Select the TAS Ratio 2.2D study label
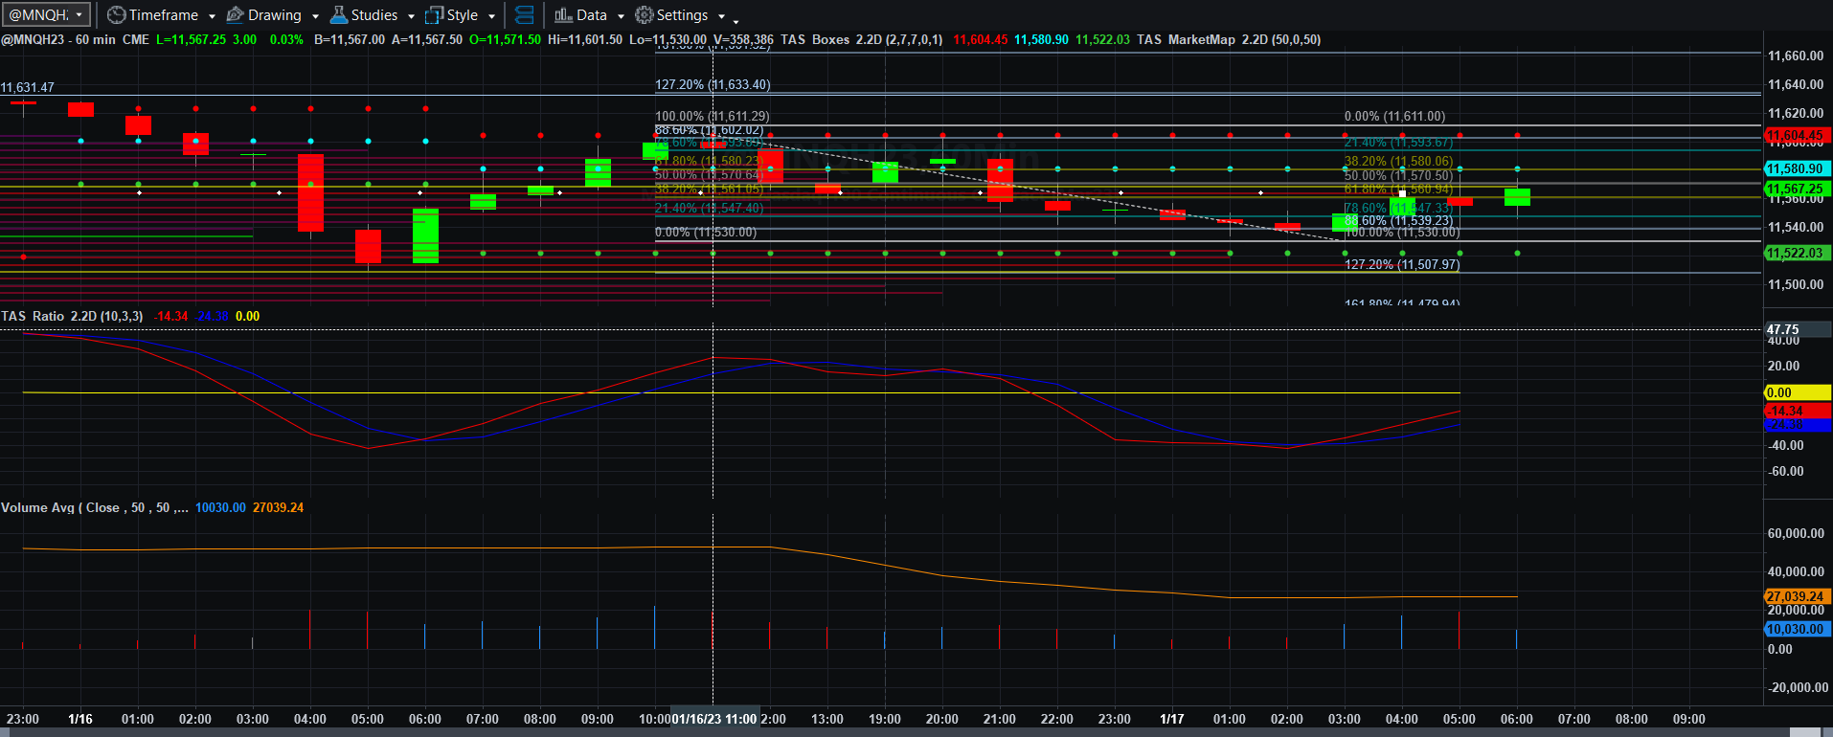Viewport: 1833px width, 737px height. [72, 316]
